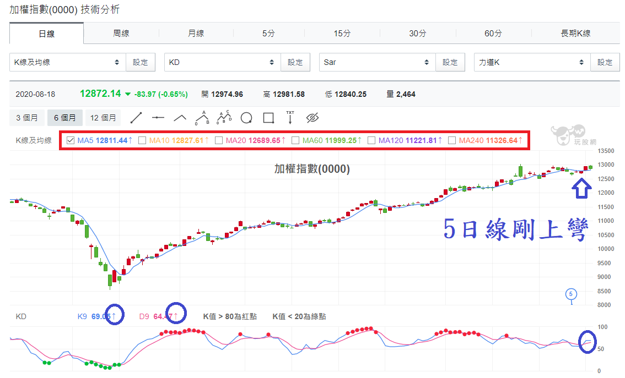Click the change value -83.97 (-0.65%)
Screen dimensions: 625x378
161,94
